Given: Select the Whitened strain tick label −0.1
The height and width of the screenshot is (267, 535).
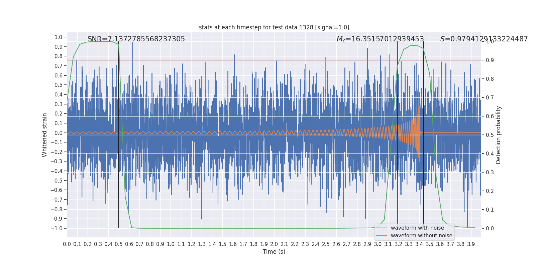Looking at the screenshot, I should point(57,143).
